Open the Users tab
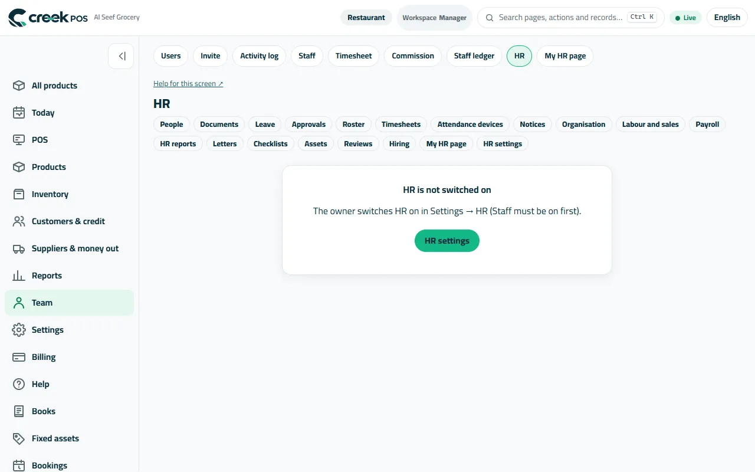The image size is (755, 472). (171, 56)
